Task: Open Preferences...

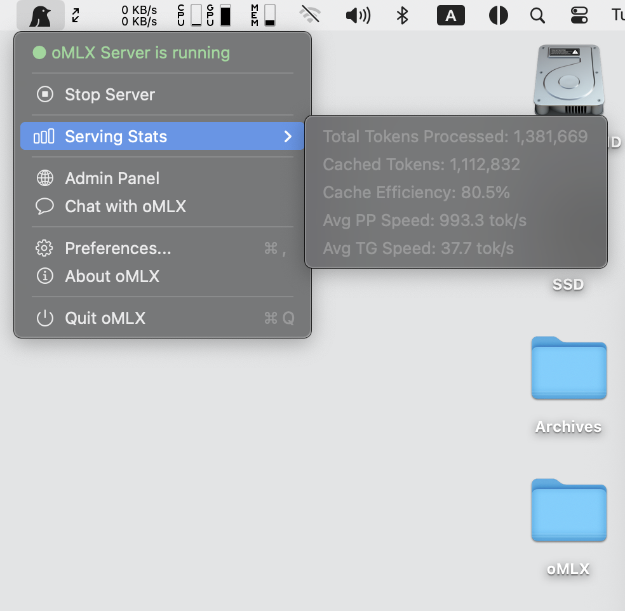Action: point(117,248)
